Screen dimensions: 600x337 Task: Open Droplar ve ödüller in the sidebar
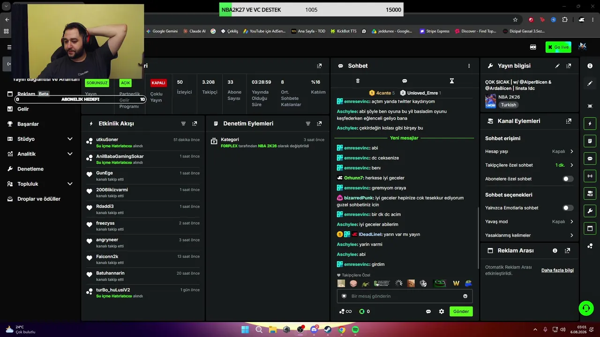pyautogui.click(x=39, y=199)
